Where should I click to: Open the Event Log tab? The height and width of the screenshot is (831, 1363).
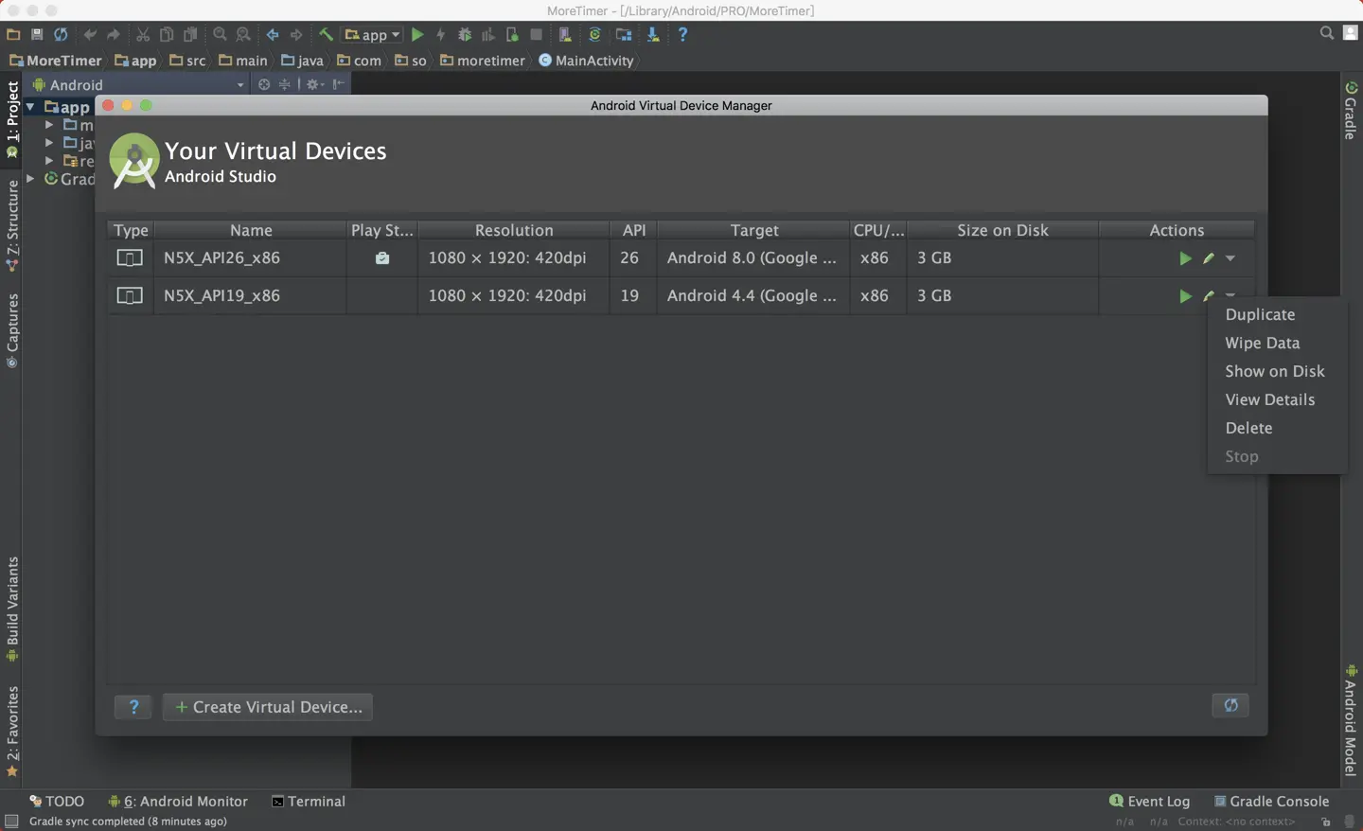[1149, 801]
